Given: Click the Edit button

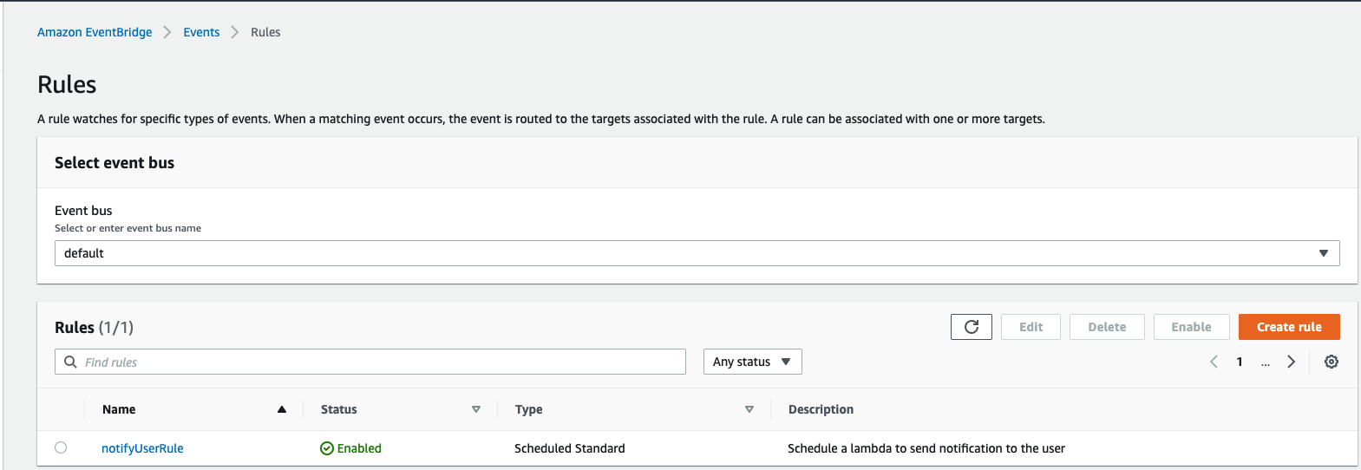Looking at the screenshot, I should 1031,327.
